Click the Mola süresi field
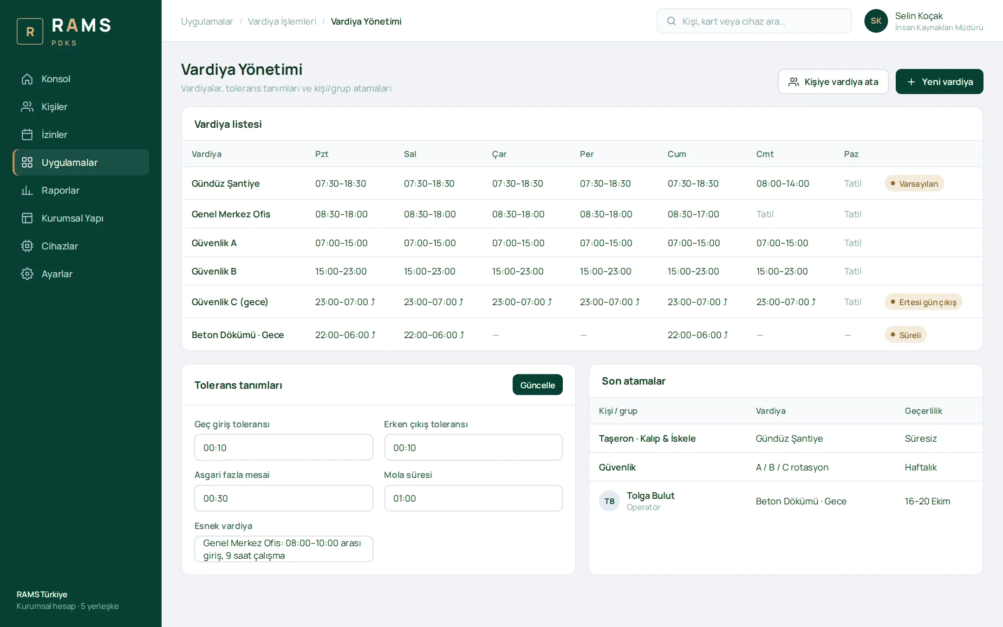The width and height of the screenshot is (1003, 627). 473,498
